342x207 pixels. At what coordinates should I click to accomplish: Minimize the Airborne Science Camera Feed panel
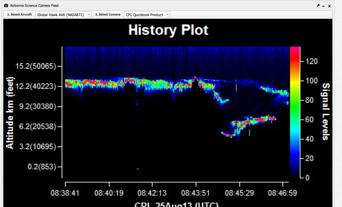click(x=324, y=6)
